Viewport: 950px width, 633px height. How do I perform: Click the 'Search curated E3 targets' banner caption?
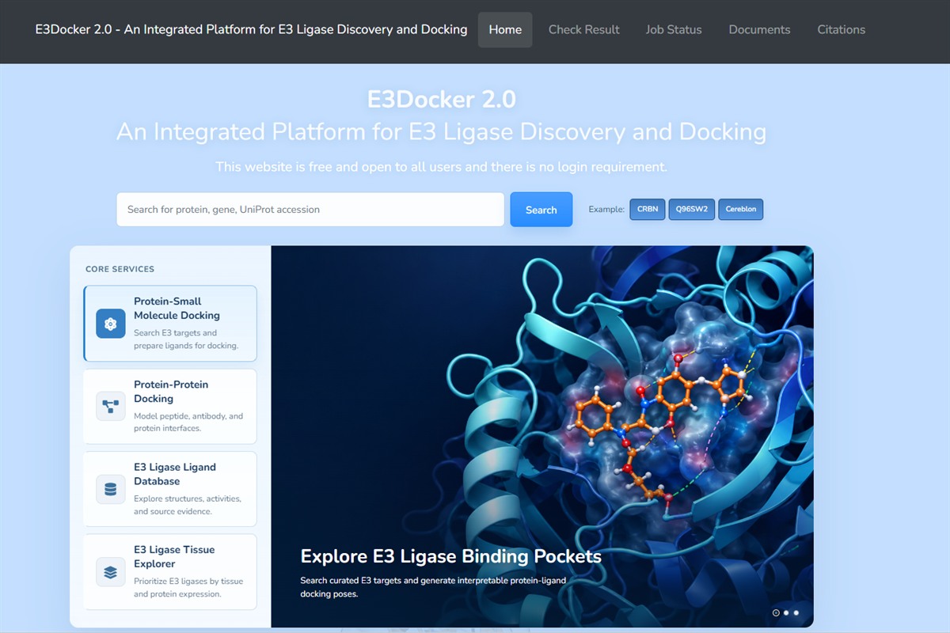pyautogui.click(x=433, y=587)
